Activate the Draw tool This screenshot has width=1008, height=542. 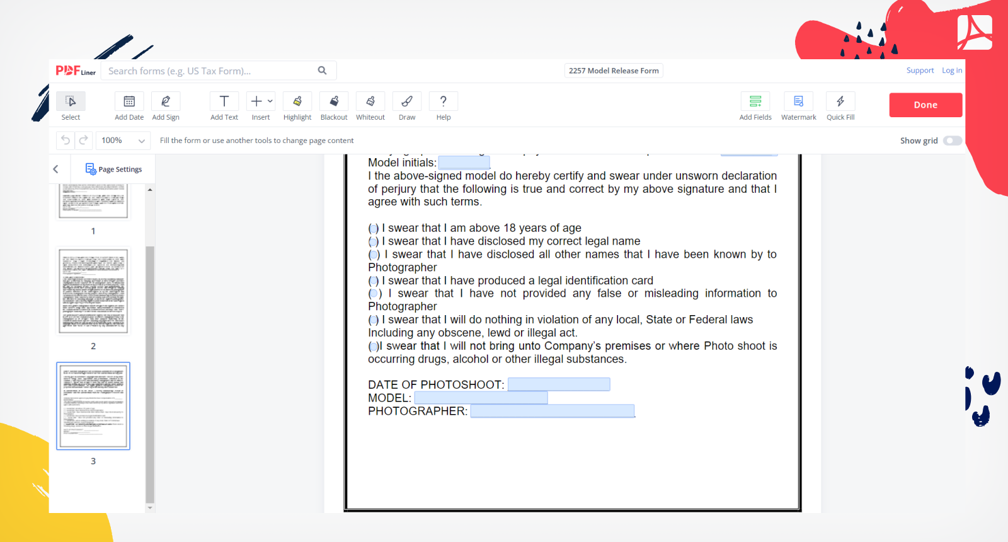pos(407,102)
